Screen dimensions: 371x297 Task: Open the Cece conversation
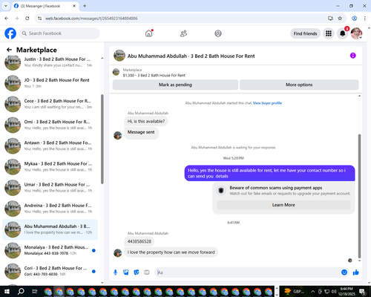[50, 104]
